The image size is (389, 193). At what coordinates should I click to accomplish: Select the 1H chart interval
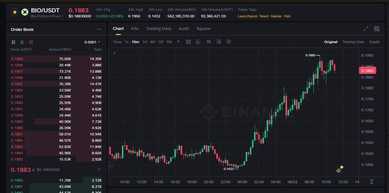[145, 42]
